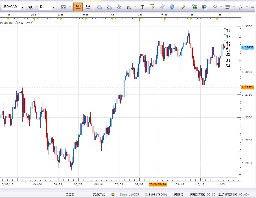Click the 1.2500 price axis label
256x198 pixels.
(247, 118)
